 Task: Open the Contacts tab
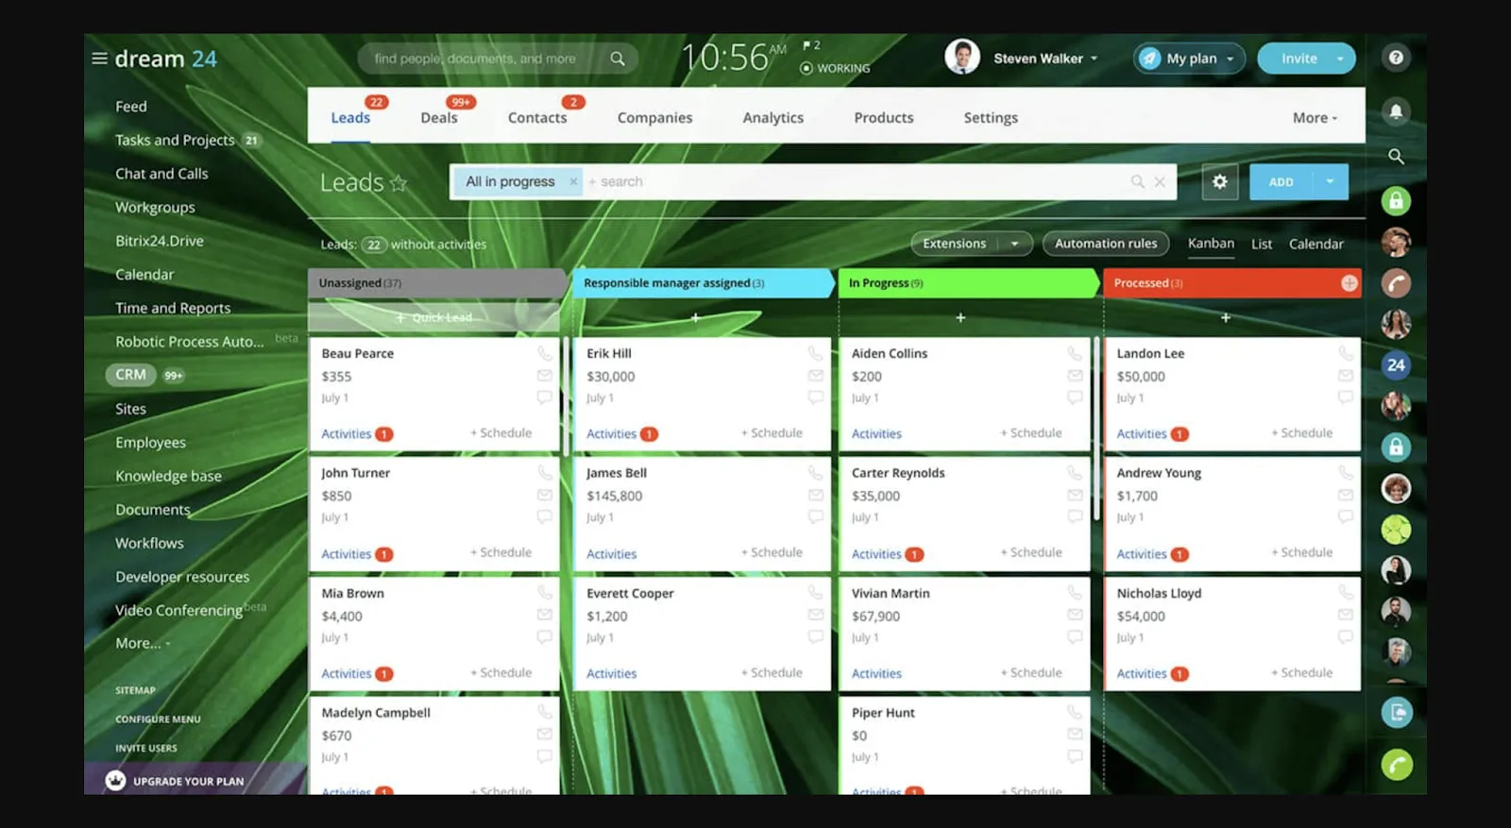(537, 118)
